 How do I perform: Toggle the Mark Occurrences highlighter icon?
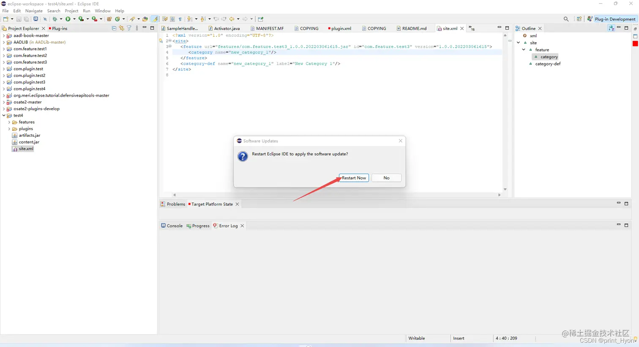tap(155, 19)
